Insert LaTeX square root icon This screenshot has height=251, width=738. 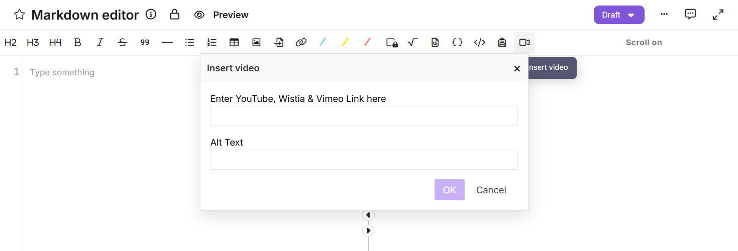(x=413, y=43)
